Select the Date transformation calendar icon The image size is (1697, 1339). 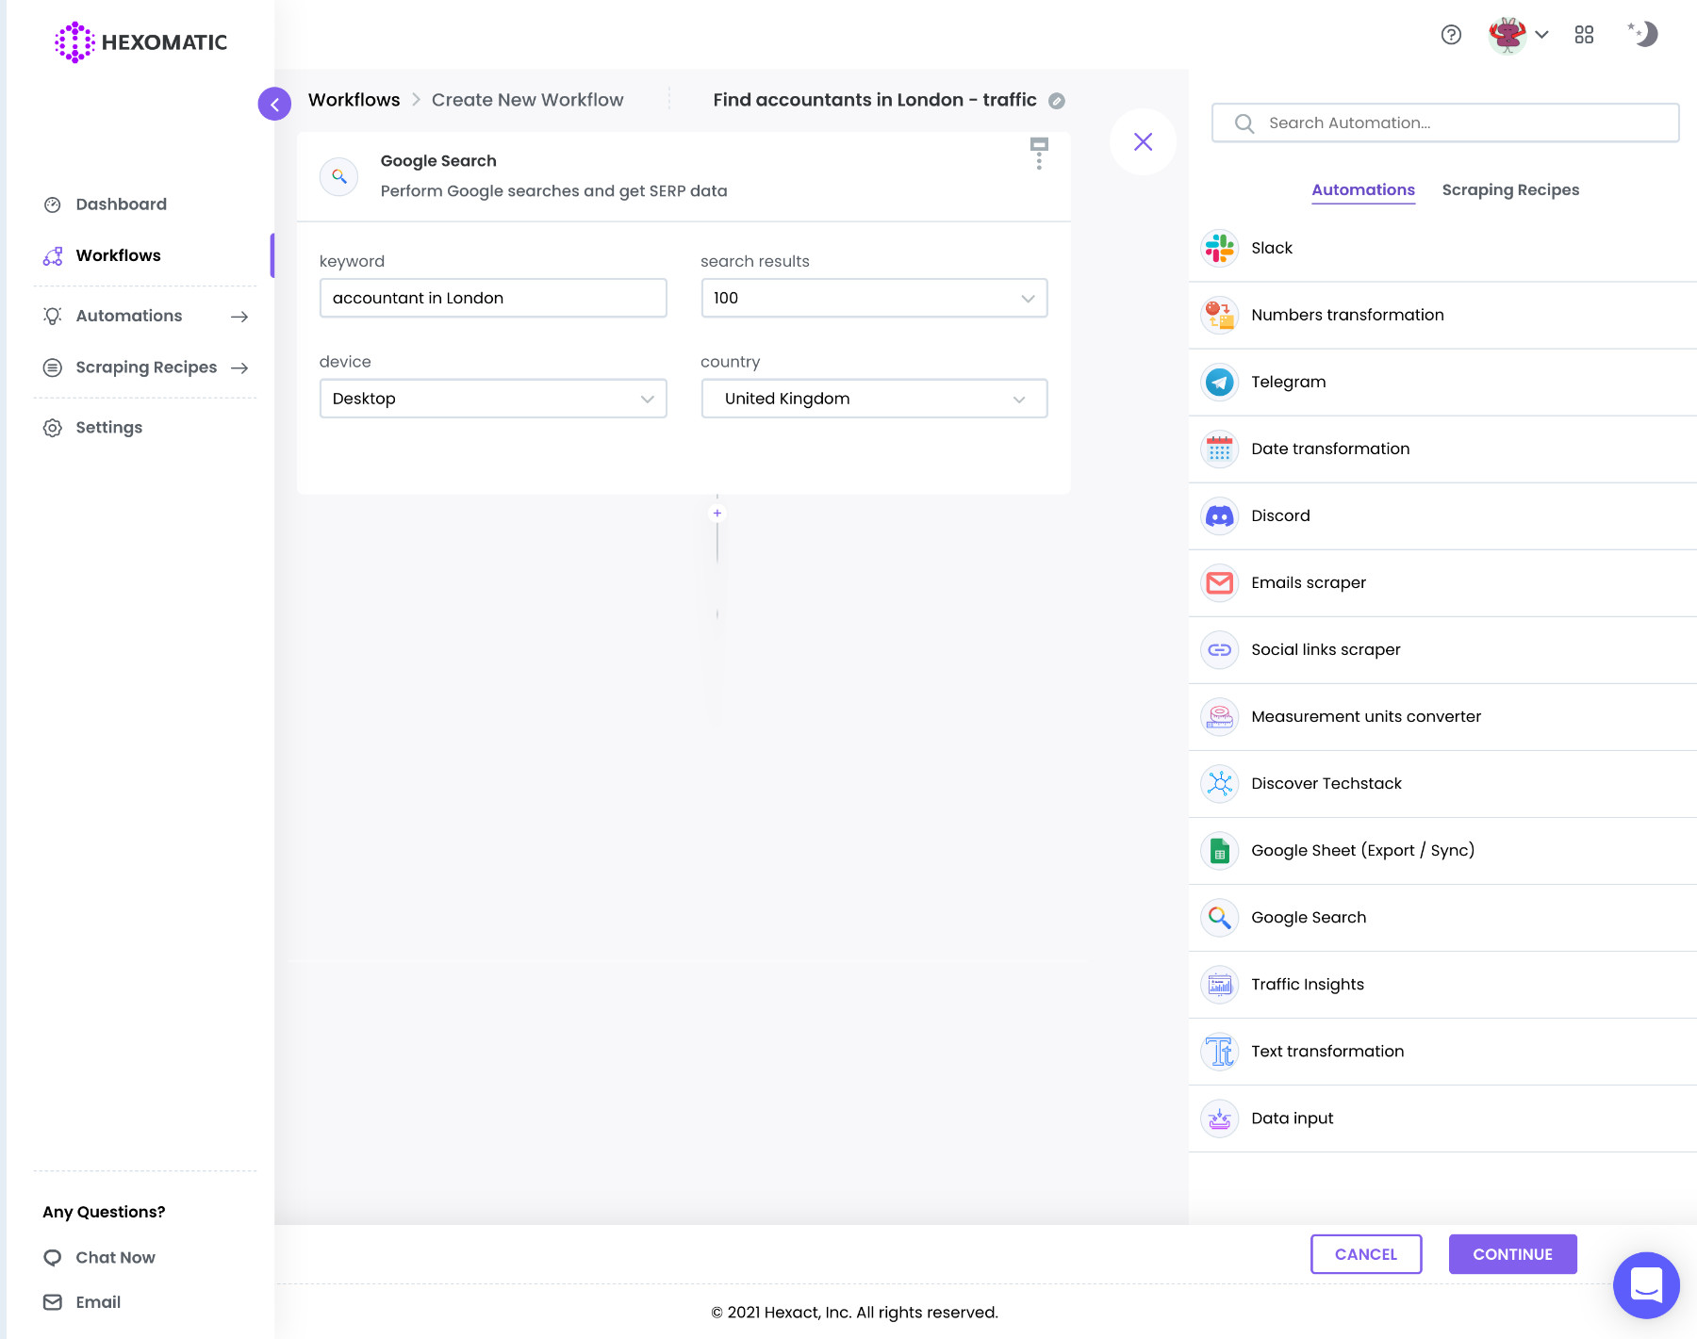coord(1220,449)
